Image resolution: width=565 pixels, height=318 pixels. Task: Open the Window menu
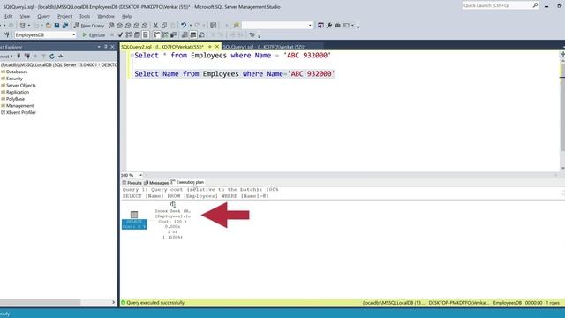[x=106, y=16]
